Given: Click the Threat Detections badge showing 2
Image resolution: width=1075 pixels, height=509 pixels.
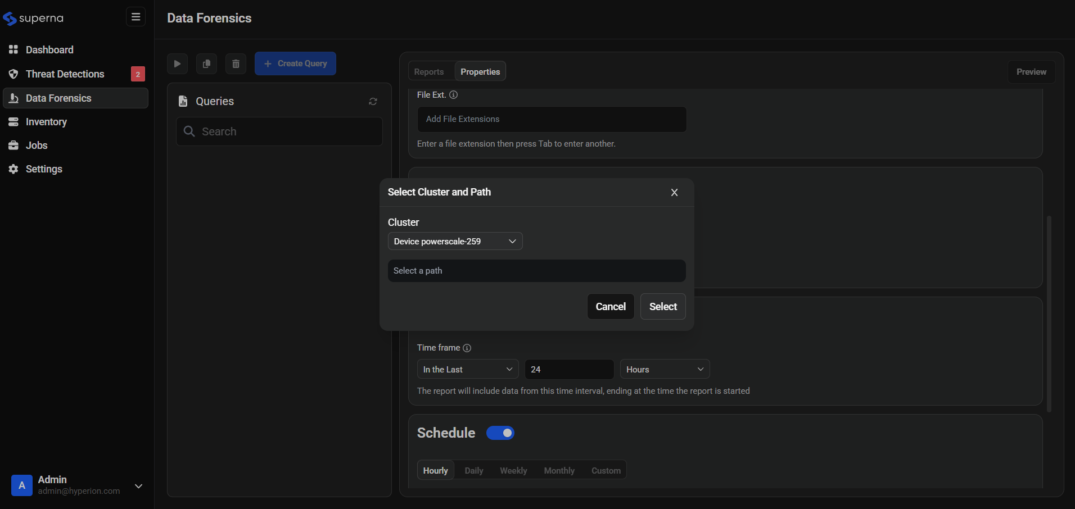Looking at the screenshot, I should click(138, 74).
